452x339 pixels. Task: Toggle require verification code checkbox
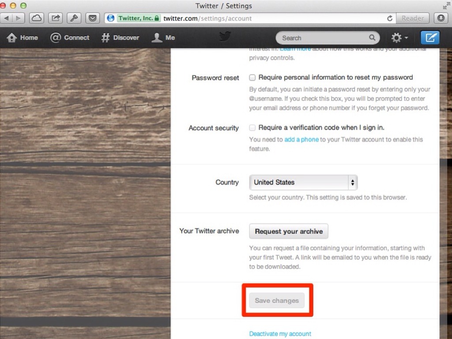[252, 128]
